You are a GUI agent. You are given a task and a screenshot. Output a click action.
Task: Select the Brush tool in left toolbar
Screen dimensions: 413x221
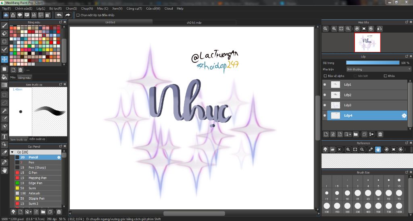pos(4,25)
